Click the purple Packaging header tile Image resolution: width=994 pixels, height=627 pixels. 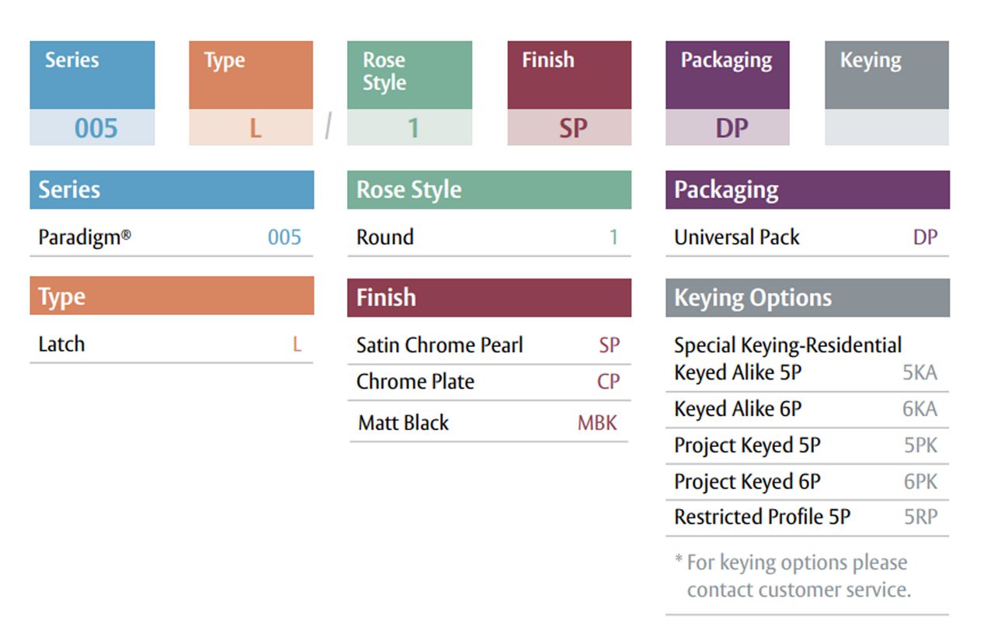tap(728, 75)
